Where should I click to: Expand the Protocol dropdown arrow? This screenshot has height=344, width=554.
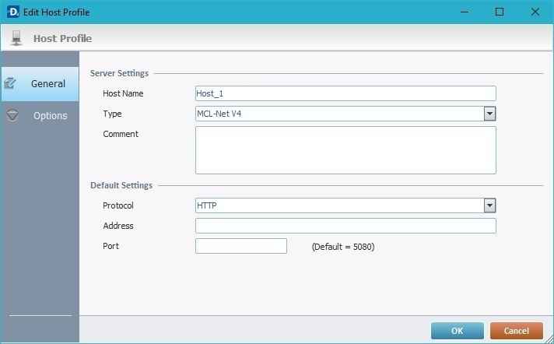[x=489, y=205]
